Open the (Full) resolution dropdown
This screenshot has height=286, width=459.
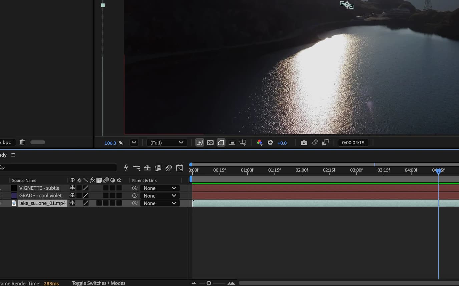coord(167,143)
